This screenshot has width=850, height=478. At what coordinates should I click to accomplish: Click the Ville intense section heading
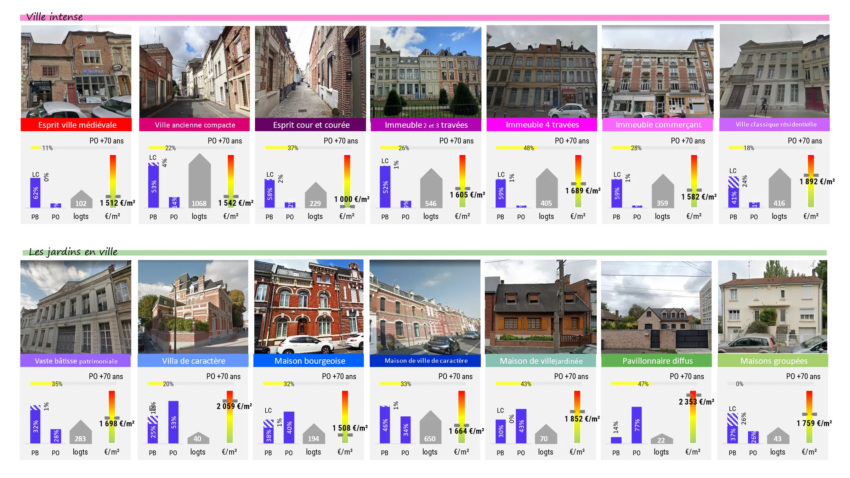[54, 17]
